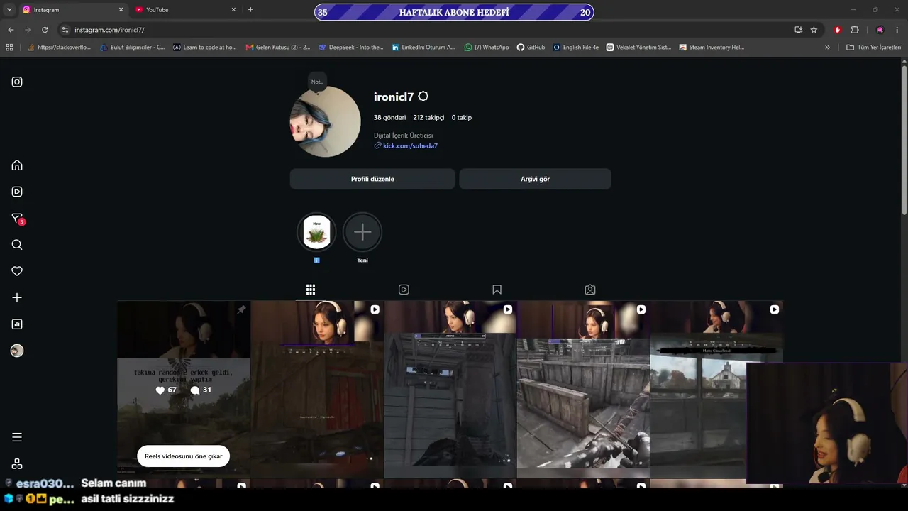Open Chrome three-dot menu
The width and height of the screenshot is (908, 511).
[x=897, y=30]
